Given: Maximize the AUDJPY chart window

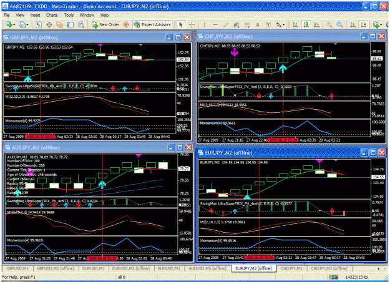Looking at the screenshot, I should pyautogui.click(x=180, y=147).
